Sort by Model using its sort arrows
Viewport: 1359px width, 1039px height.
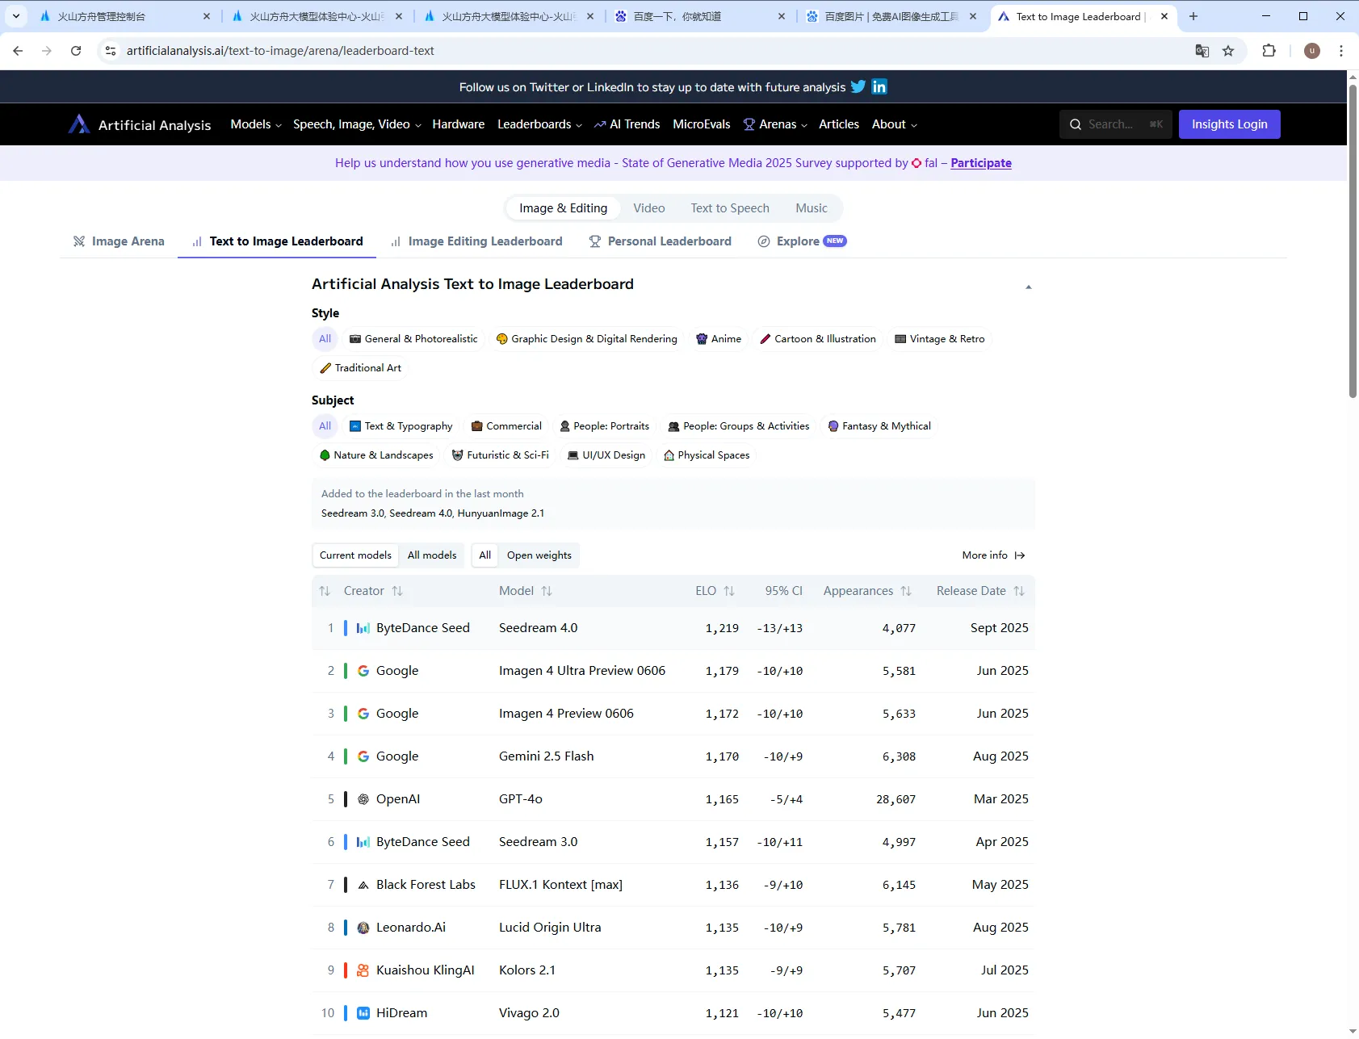547,591
